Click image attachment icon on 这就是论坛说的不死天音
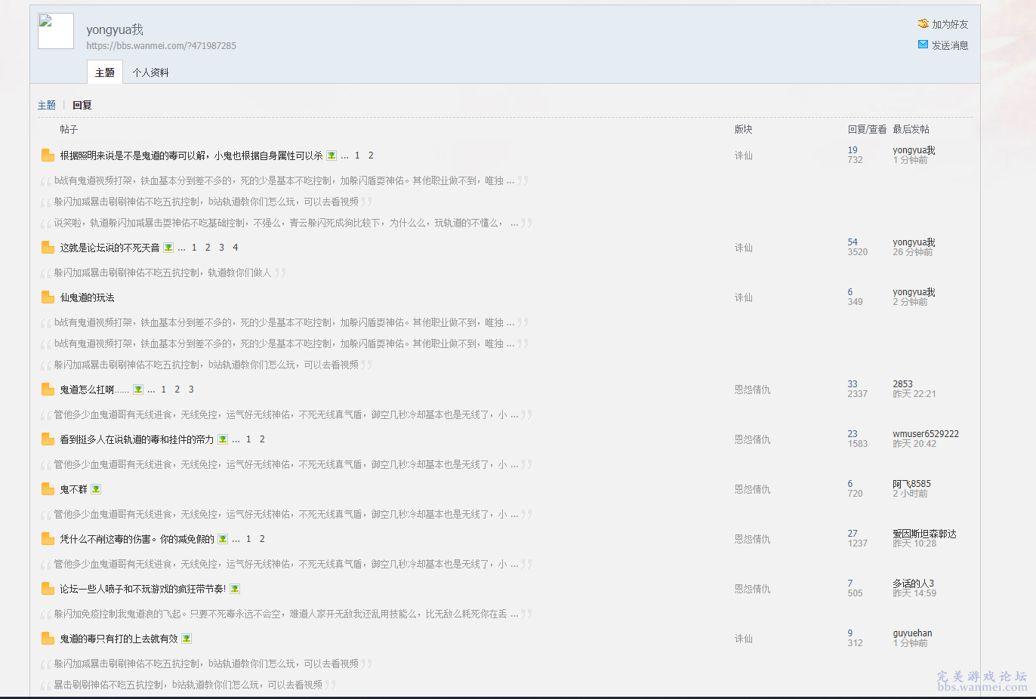This screenshot has height=699, width=1036. click(x=168, y=248)
